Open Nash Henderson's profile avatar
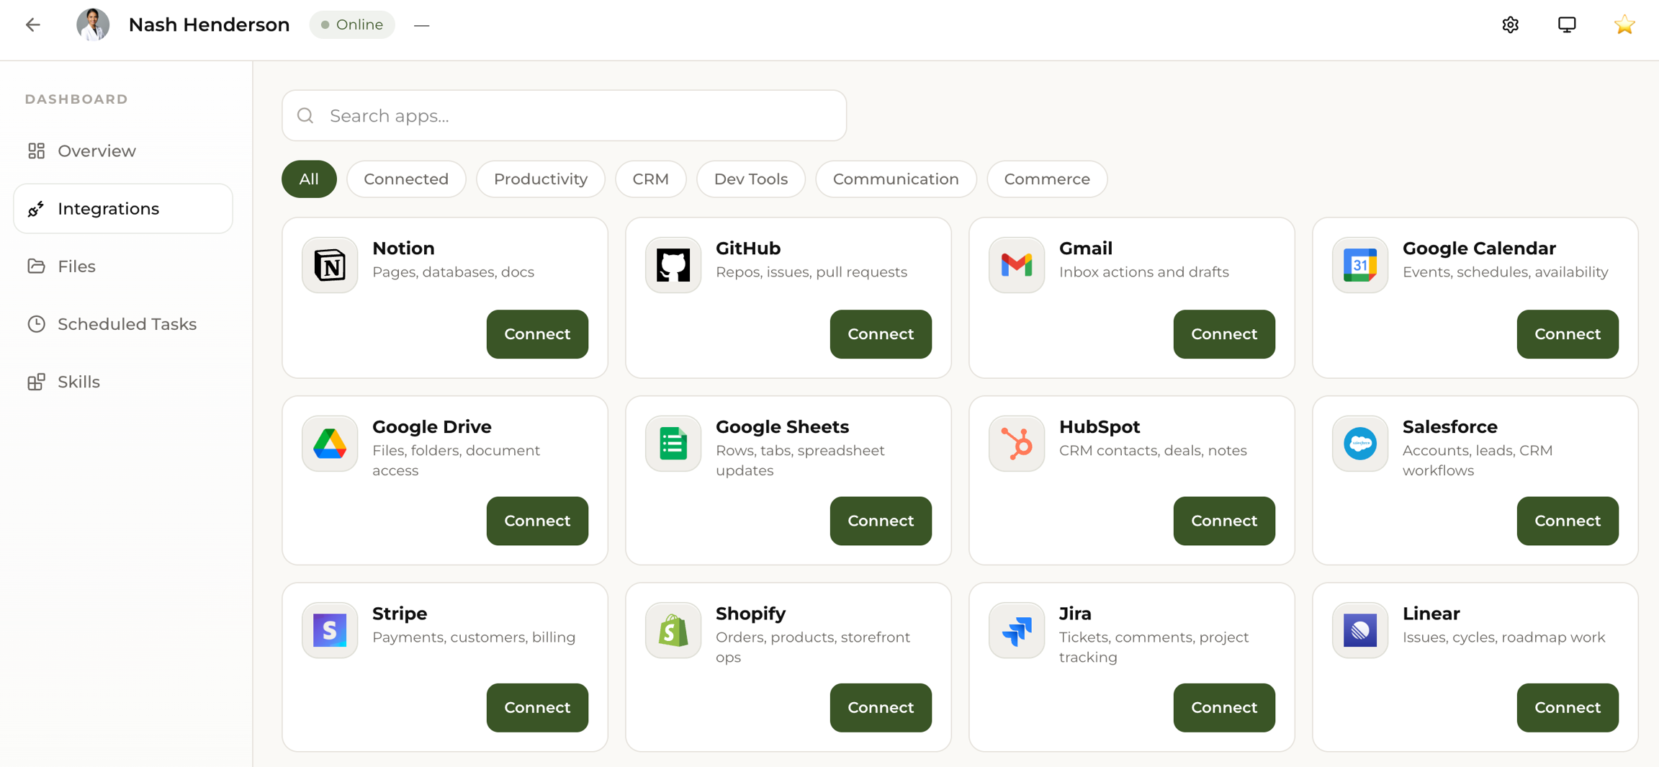 pos(93,24)
